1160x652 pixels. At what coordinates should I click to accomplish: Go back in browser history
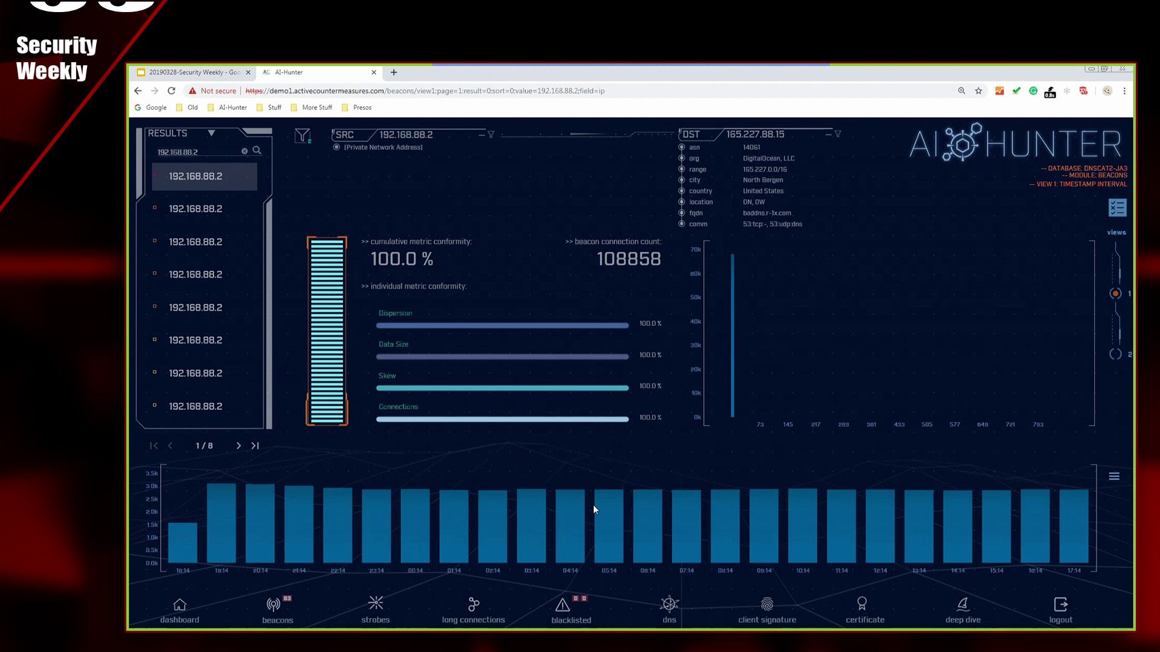click(x=138, y=91)
